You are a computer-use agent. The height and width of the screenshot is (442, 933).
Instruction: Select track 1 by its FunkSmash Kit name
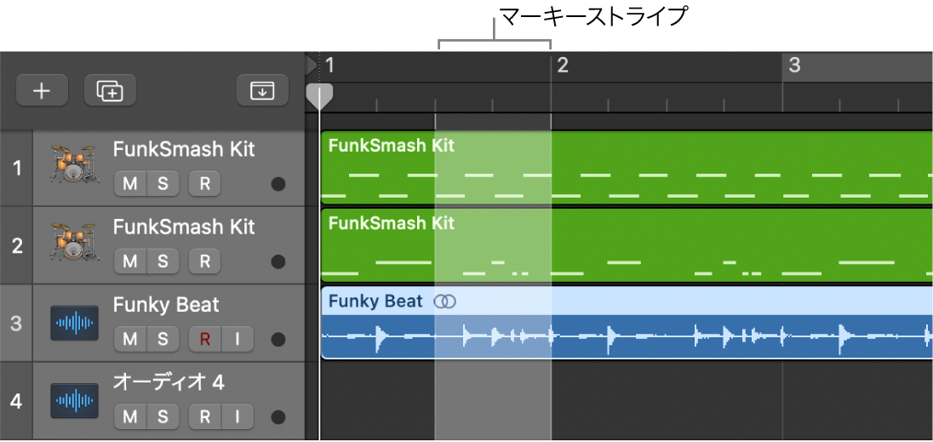[x=184, y=149]
